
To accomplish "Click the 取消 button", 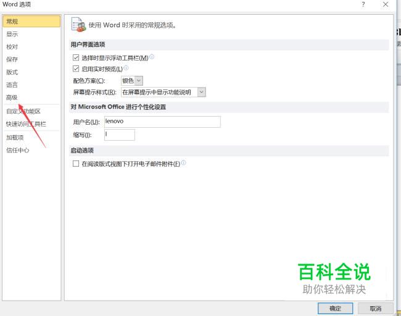I will [x=376, y=309].
